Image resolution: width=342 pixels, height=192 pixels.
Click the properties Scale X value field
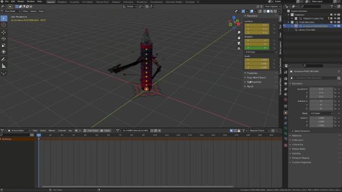(x=321, y=118)
